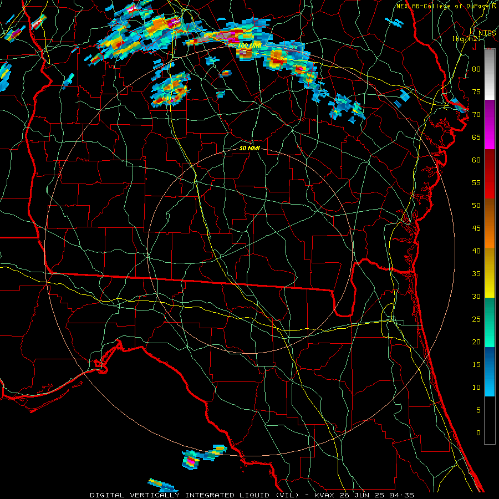Pick the black bottom segment of color bar
Viewport: 499px width, 499px height.
490,420
